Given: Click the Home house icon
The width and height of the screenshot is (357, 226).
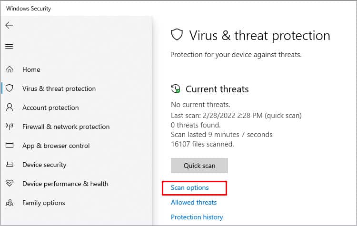Looking at the screenshot, I should 9,69.
